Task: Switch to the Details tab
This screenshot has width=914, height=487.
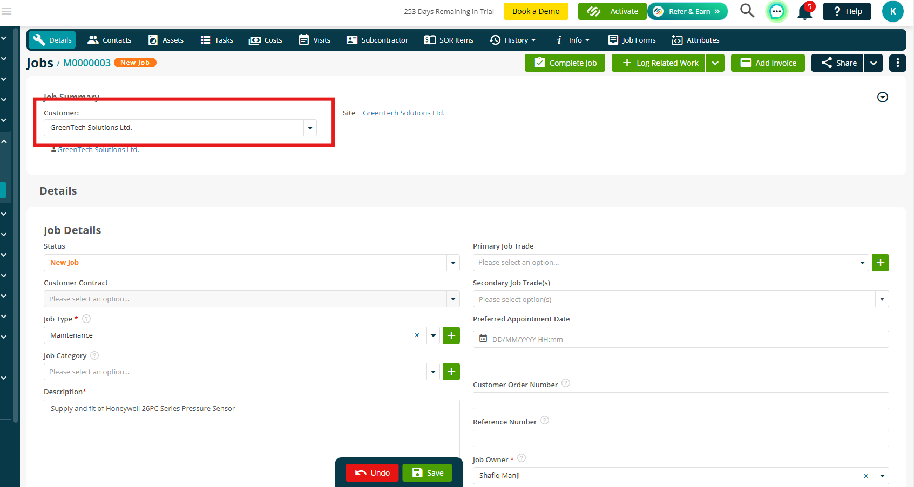Action: (x=52, y=40)
